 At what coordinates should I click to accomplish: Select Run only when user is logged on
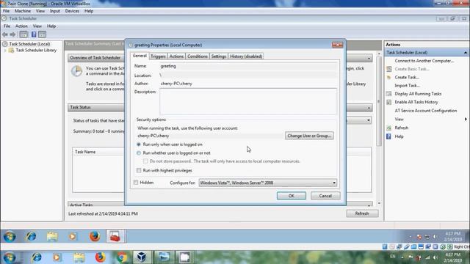click(x=139, y=144)
